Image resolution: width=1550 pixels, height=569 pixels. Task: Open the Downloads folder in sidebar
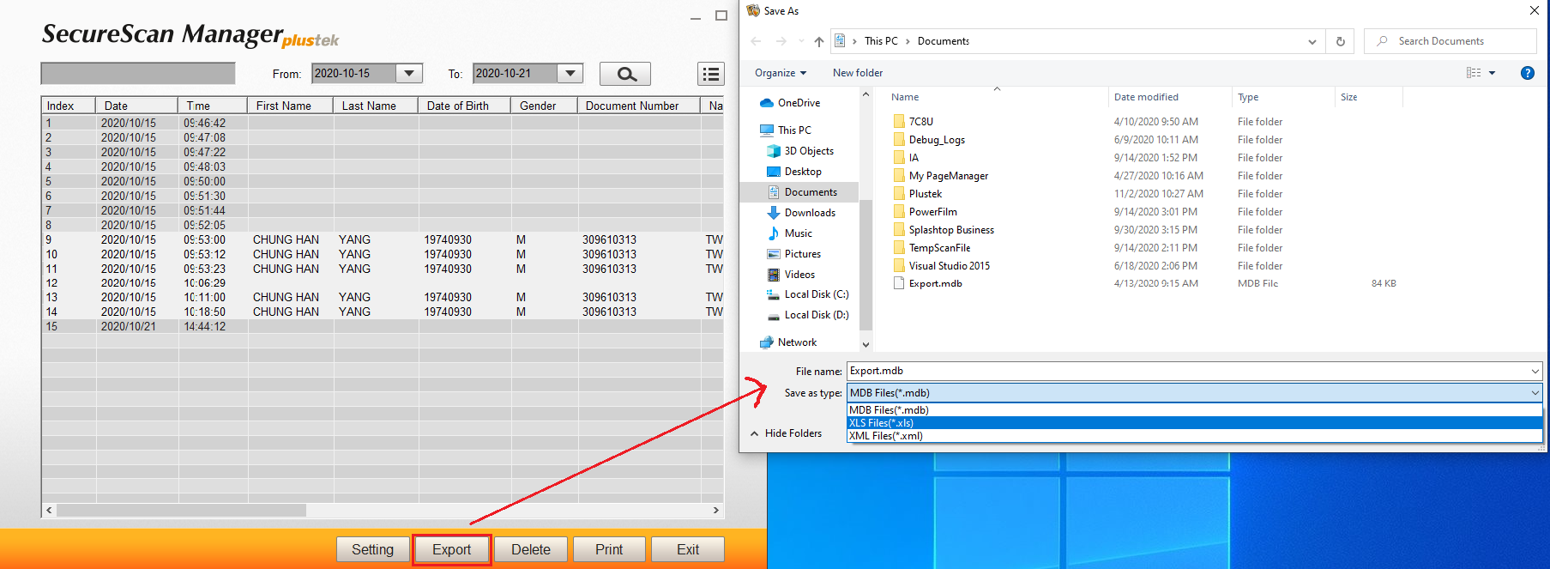pos(809,213)
